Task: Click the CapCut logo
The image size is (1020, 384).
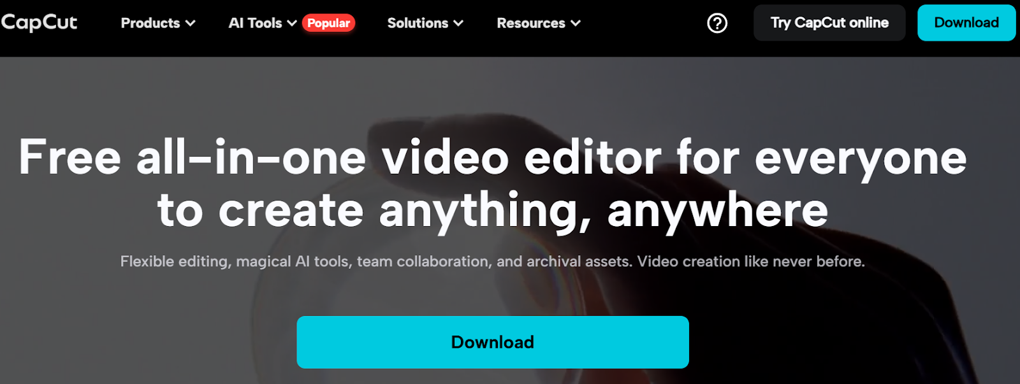Action: 39,23
